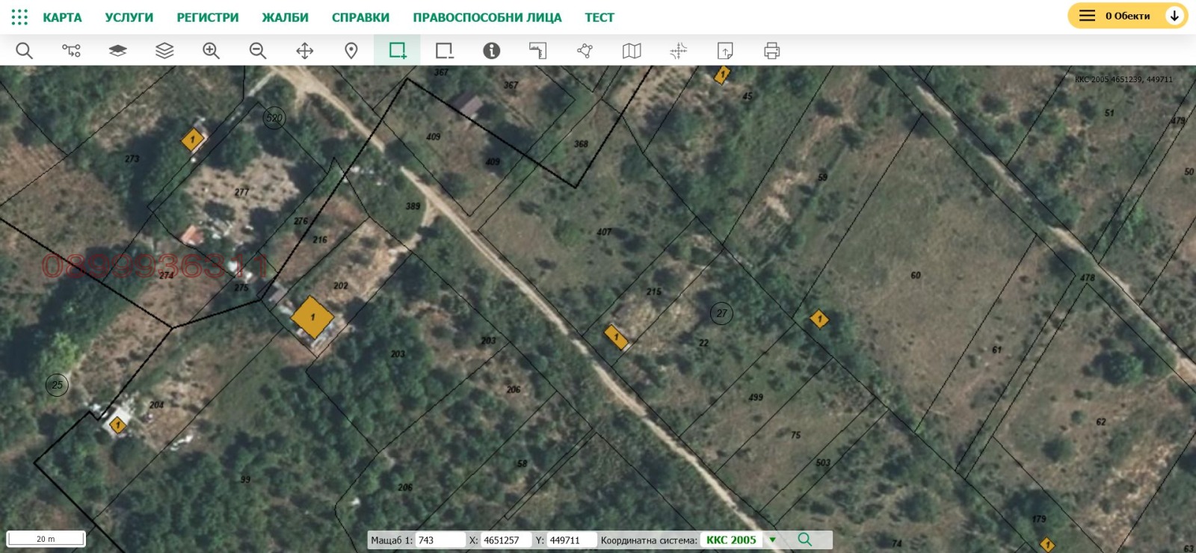This screenshot has height=553, width=1196.
Task: Open the КСС 2005 coordinate system dropdown
Action: point(773,540)
